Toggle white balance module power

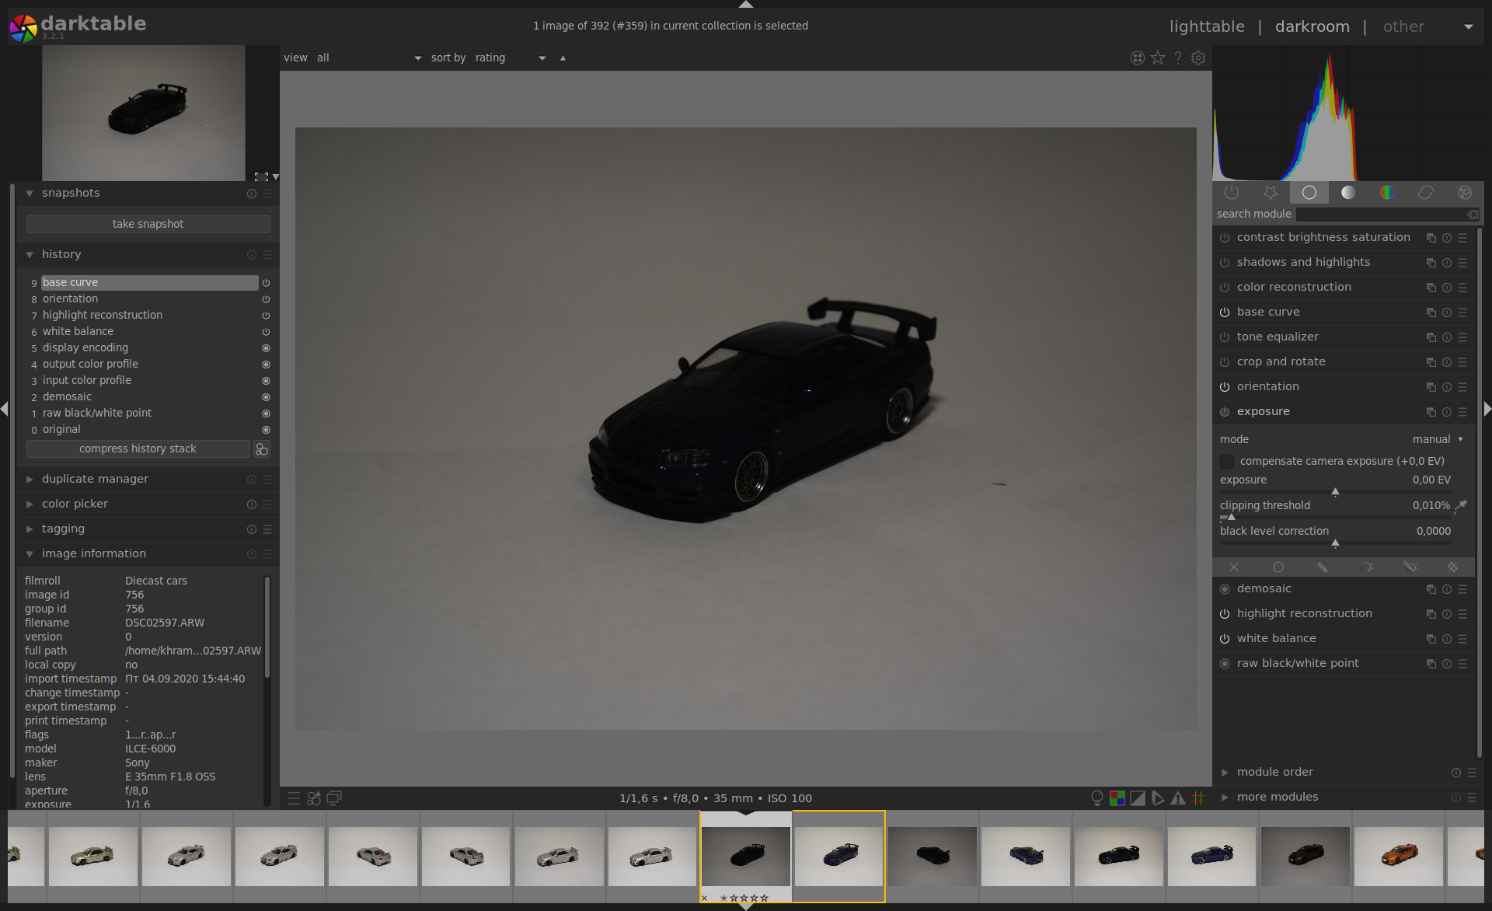coord(1225,639)
